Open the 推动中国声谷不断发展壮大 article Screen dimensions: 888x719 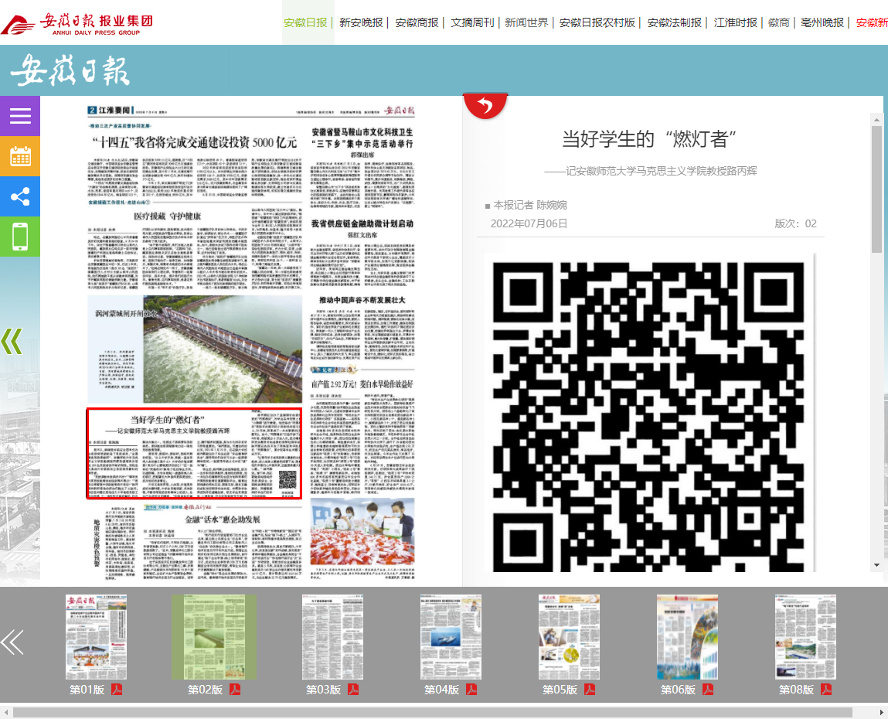click(x=362, y=300)
